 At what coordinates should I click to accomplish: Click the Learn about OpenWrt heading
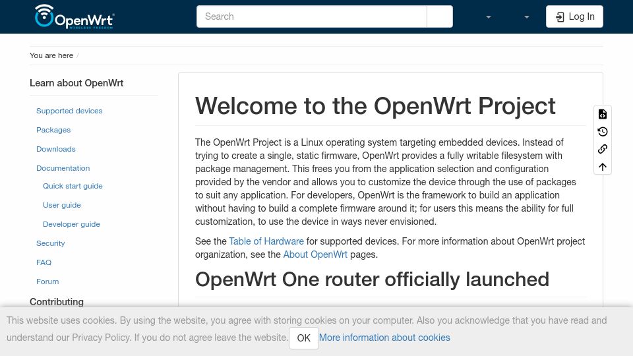[x=76, y=83]
